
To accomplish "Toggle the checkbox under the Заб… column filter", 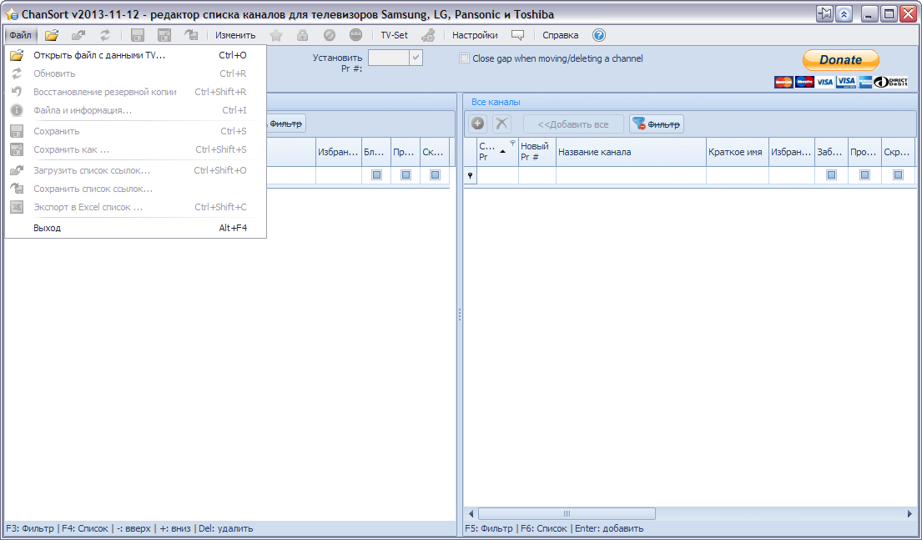I will (x=831, y=175).
